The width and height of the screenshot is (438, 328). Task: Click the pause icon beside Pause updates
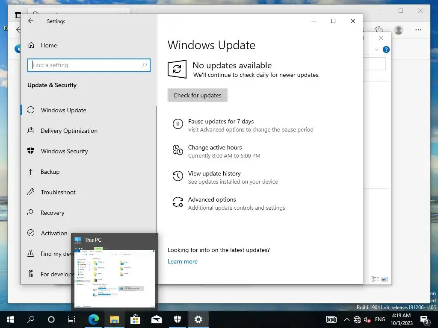click(178, 124)
